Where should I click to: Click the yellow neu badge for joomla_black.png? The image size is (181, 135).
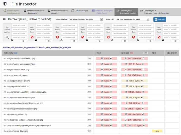[157, 131]
